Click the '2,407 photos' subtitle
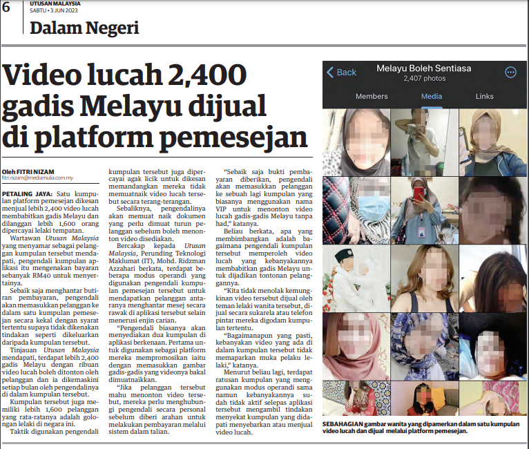The height and width of the screenshot is (449, 529). [x=425, y=79]
